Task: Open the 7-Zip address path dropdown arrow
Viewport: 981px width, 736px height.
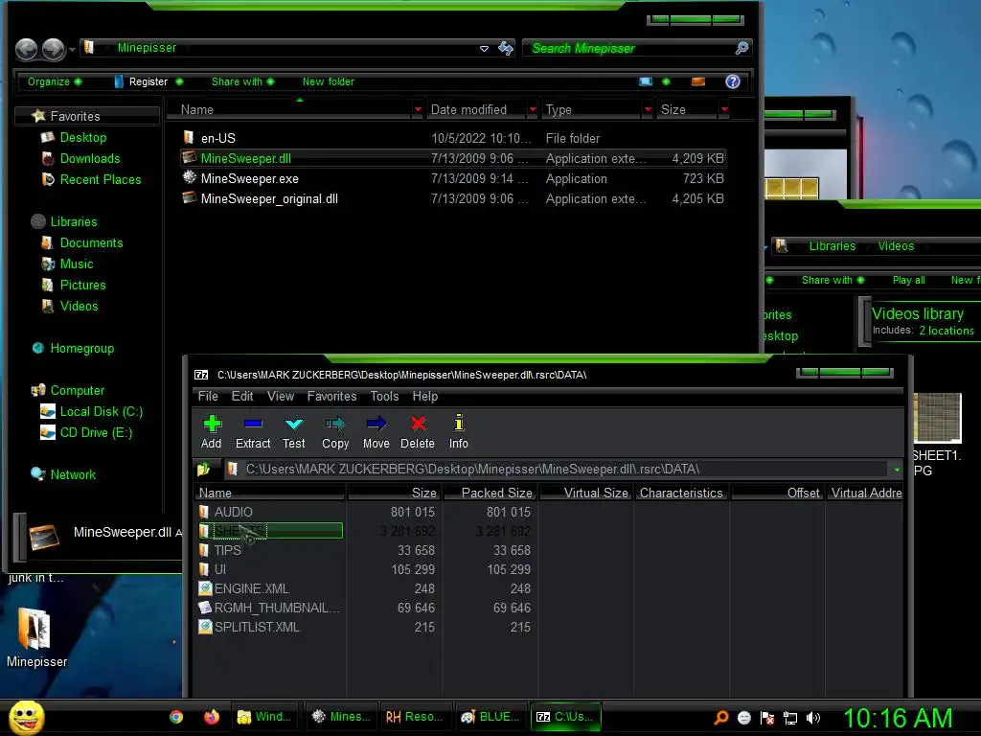Action: pos(897,470)
